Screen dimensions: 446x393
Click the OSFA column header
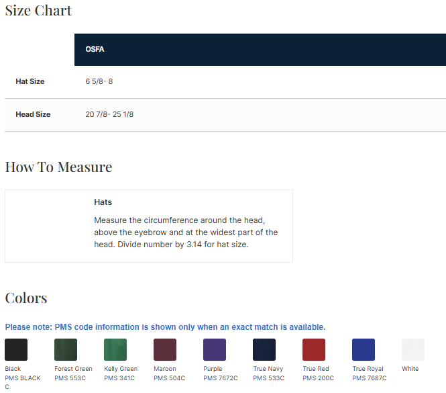95,50
